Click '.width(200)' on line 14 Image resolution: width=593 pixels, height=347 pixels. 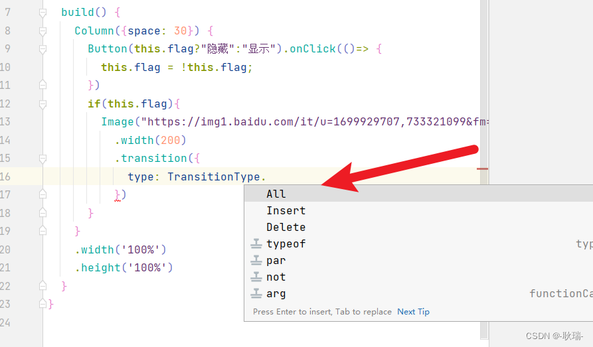pyautogui.click(x=151, y=140)
